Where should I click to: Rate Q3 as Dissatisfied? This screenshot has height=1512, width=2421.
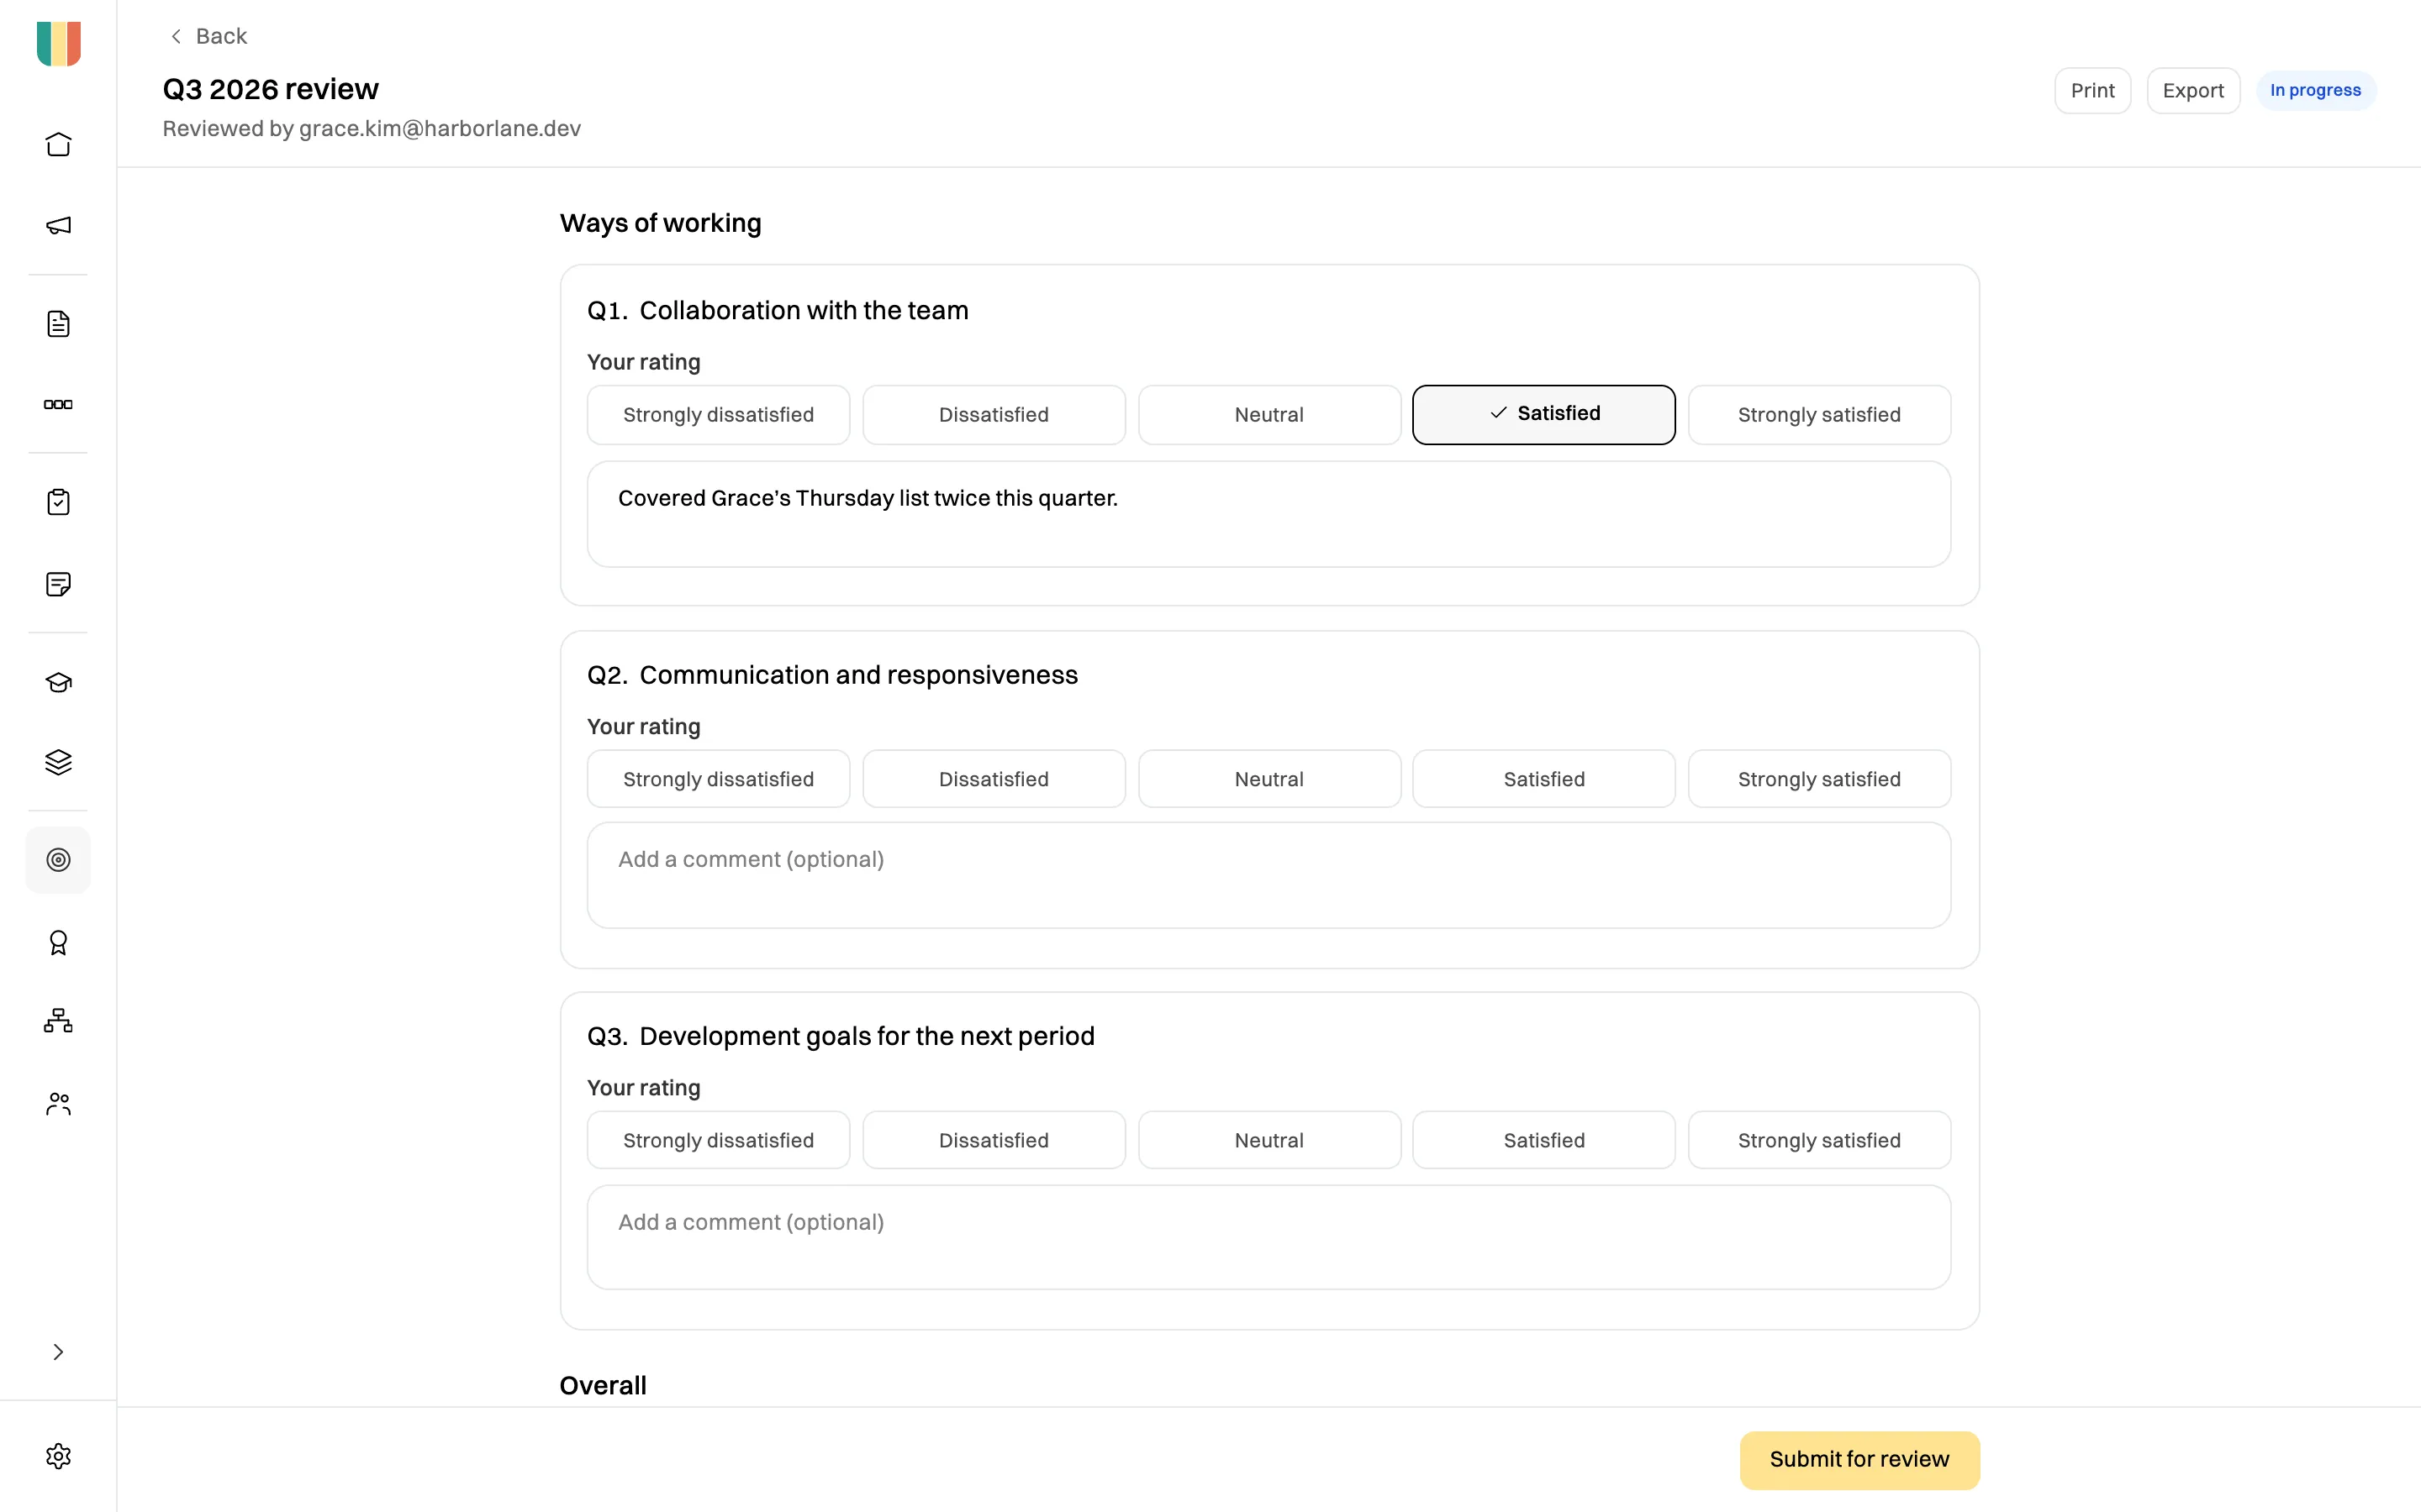tap(994, 1140)
